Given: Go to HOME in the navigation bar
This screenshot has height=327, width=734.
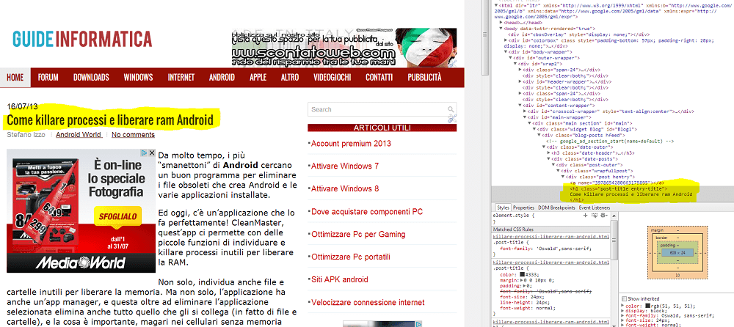Looking at the screenshot, I should click(15, 77).
